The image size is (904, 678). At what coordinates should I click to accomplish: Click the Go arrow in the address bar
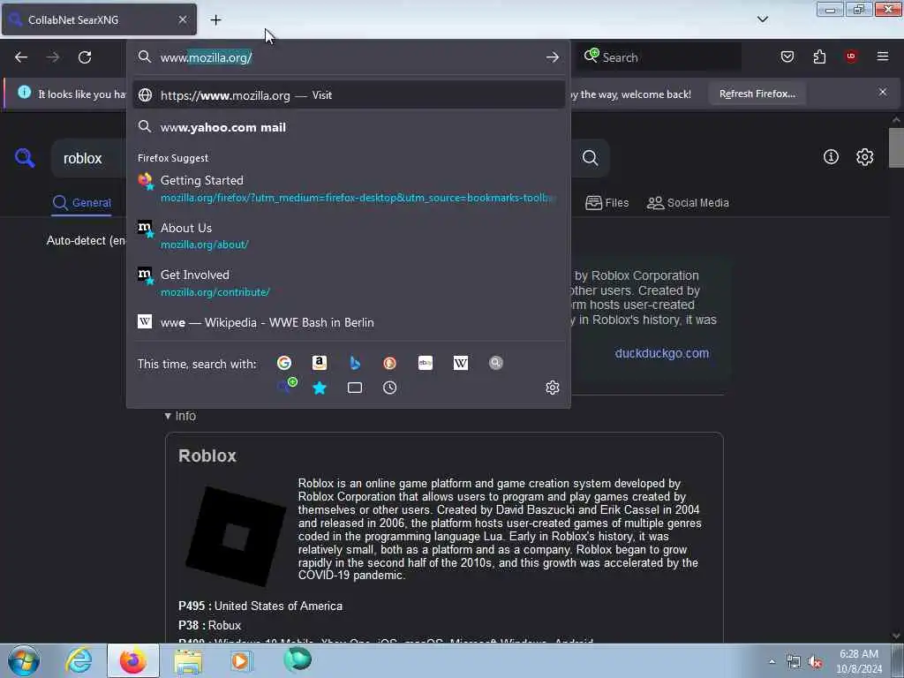(x=553, y=57)
